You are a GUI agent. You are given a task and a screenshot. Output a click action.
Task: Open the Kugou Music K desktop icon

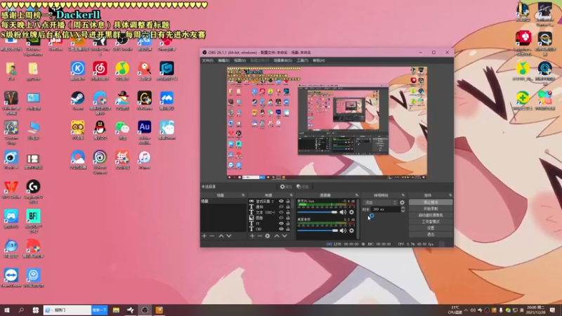coord(78,71)
